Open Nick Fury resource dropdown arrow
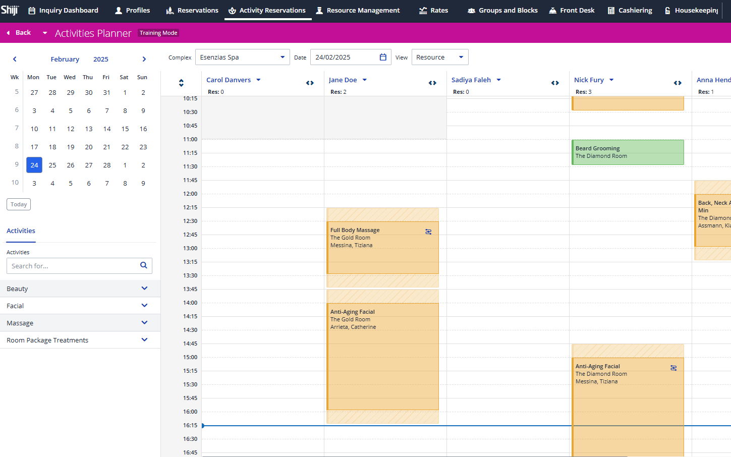 (611, 80)
